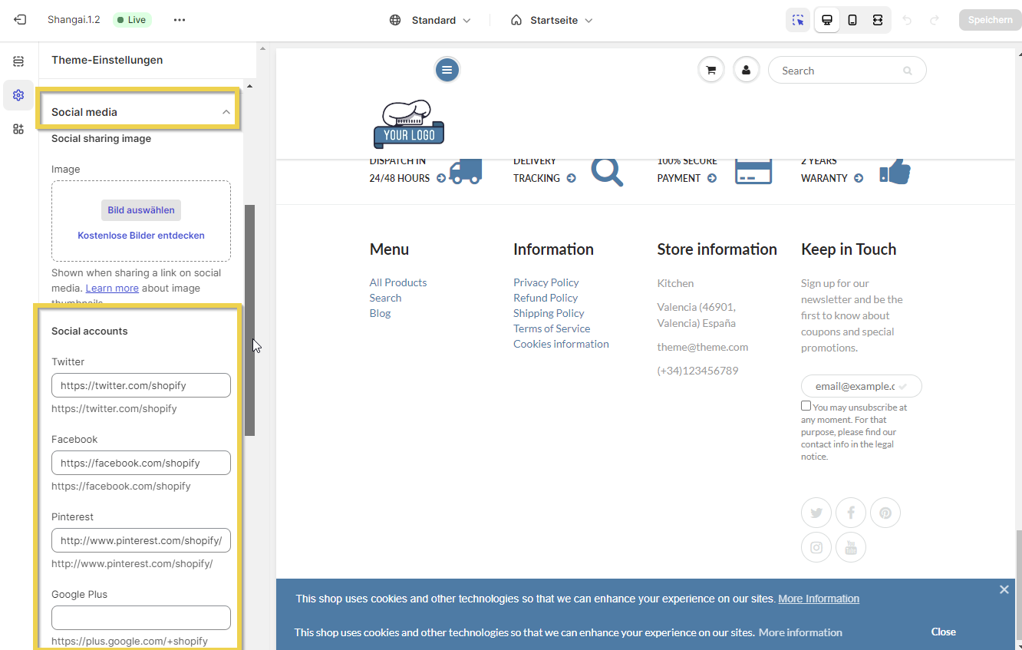Close the cookie banner with X
The width and height of the screenshot is (1022, 650).
pyautogui.click(x=1004, y=589)
